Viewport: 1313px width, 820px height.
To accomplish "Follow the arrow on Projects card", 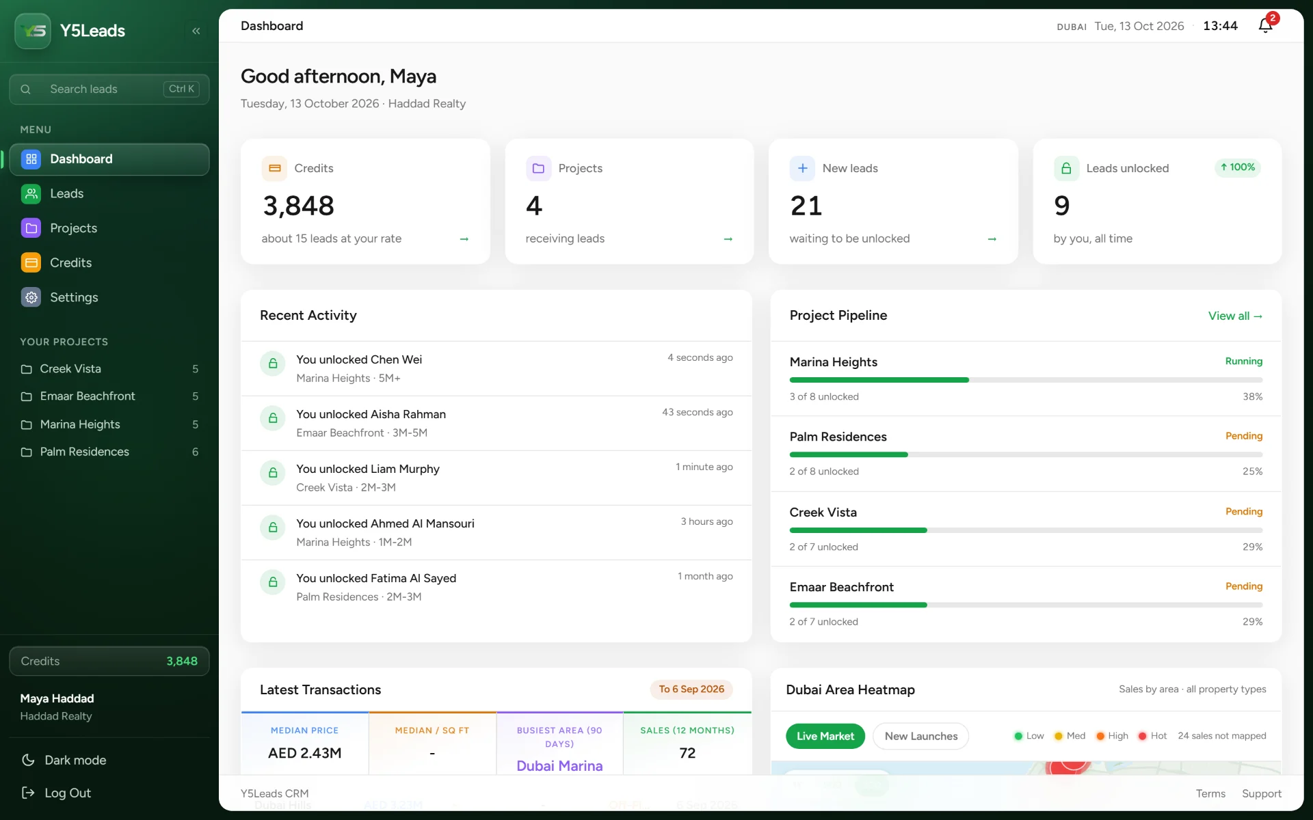I will [x=728, y=239].
